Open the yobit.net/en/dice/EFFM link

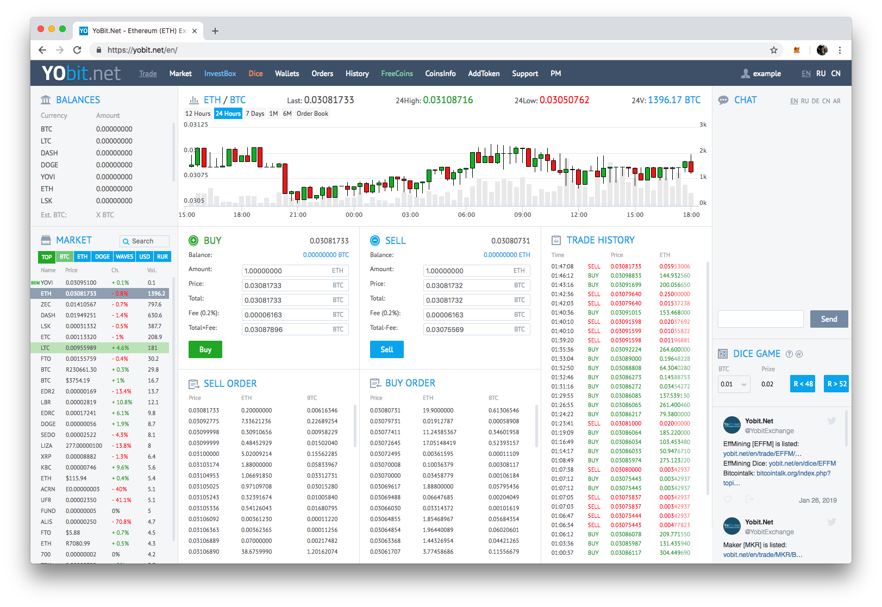(x=802, y=464)
